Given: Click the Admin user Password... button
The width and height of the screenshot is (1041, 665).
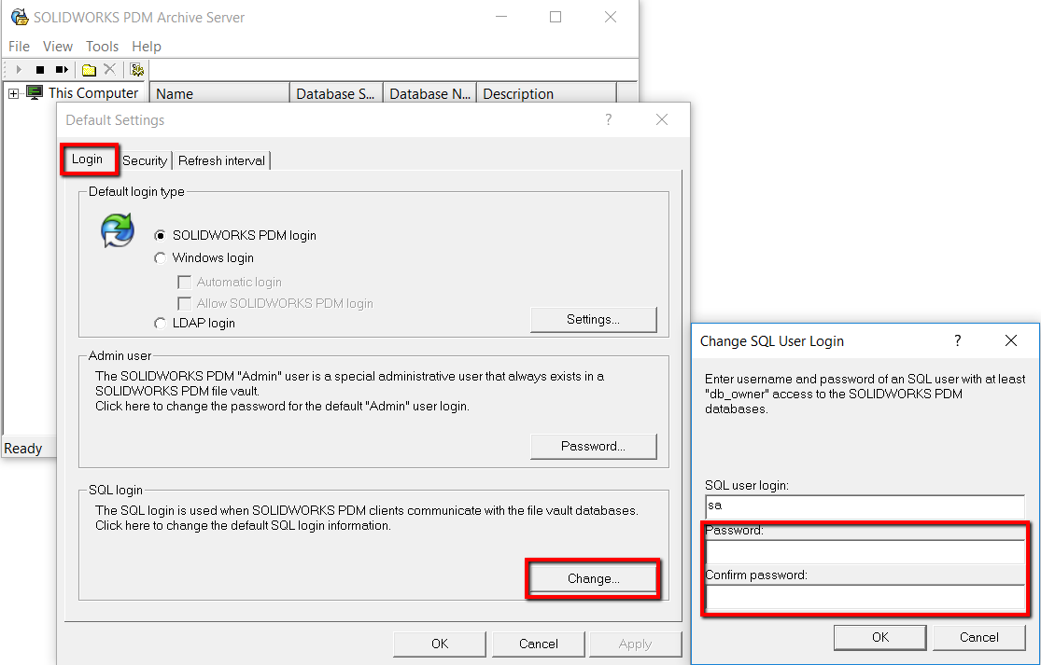Looking at the screenshot, I should coord(594,446).
